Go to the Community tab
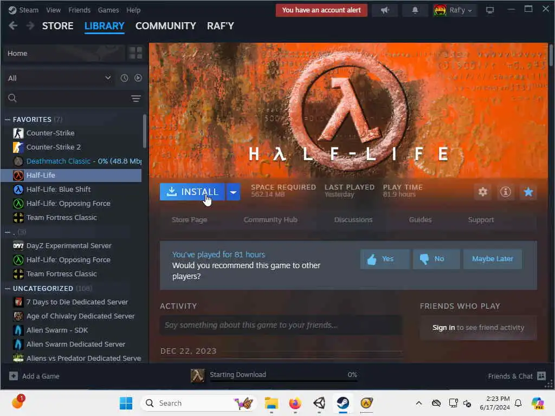Viewport: 555px width, 416px height. [166, 26]
